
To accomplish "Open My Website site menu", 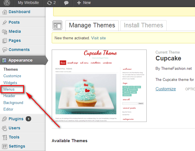I will [28, 3].
